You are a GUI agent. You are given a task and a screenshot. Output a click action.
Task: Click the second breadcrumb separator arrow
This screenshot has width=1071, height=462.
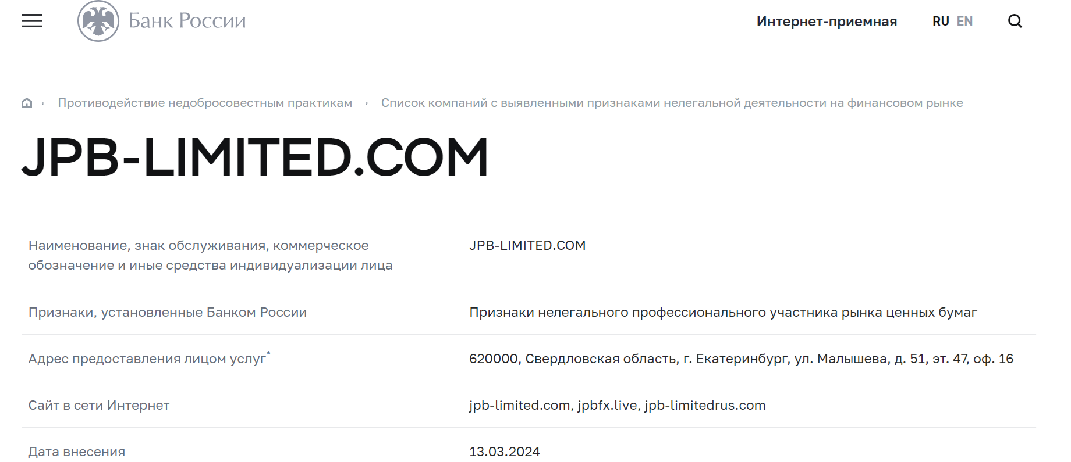pos(367,103)
